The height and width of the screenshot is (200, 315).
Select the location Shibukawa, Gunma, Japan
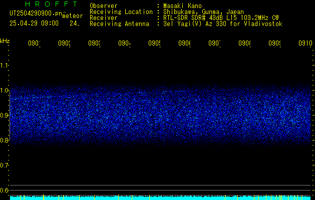point(203,12)
